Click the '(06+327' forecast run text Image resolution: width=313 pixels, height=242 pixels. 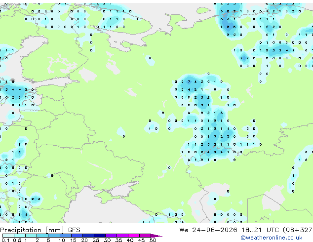(x=298, y=230)
